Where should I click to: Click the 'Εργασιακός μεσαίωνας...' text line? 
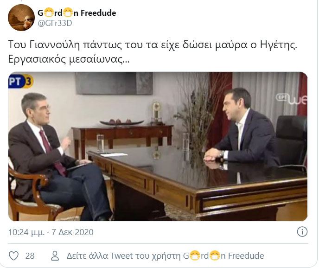point(69,59)
